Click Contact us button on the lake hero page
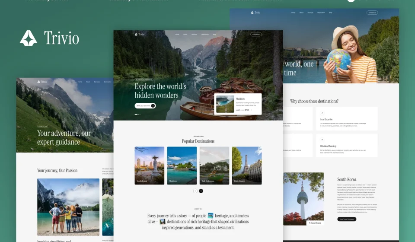This screenshot has width=415, height=242. pyautogui.click(x=256, y=35)
